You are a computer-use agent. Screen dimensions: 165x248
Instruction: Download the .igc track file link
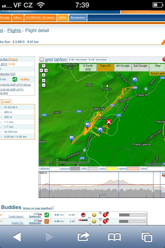(x=15, y=85)
